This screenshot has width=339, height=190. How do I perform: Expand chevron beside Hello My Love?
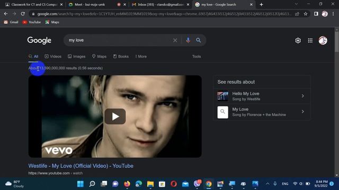tap(303, 96)
